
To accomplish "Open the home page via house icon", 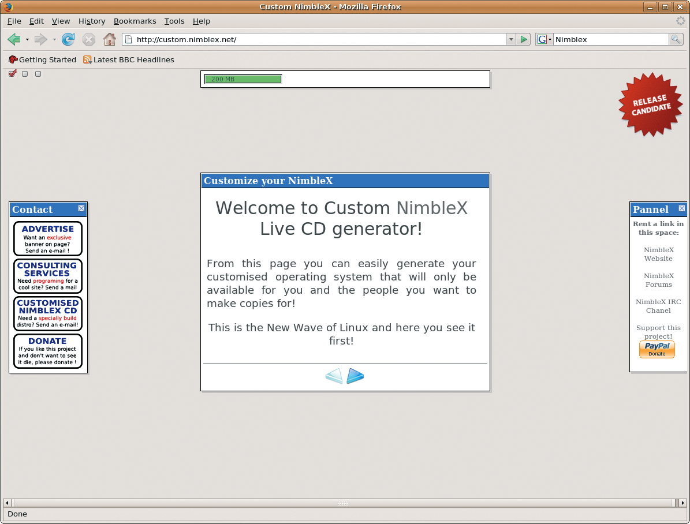I will click(109, 39).
